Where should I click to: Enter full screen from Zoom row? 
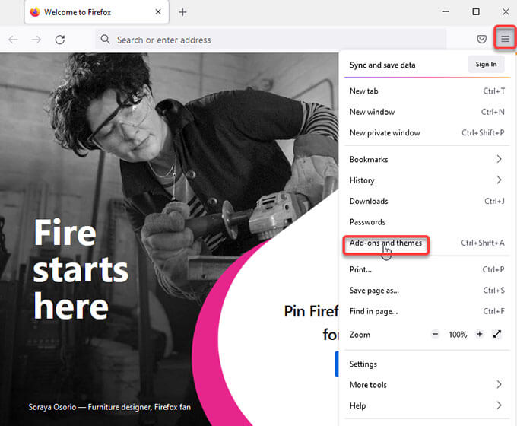point(497,334)
